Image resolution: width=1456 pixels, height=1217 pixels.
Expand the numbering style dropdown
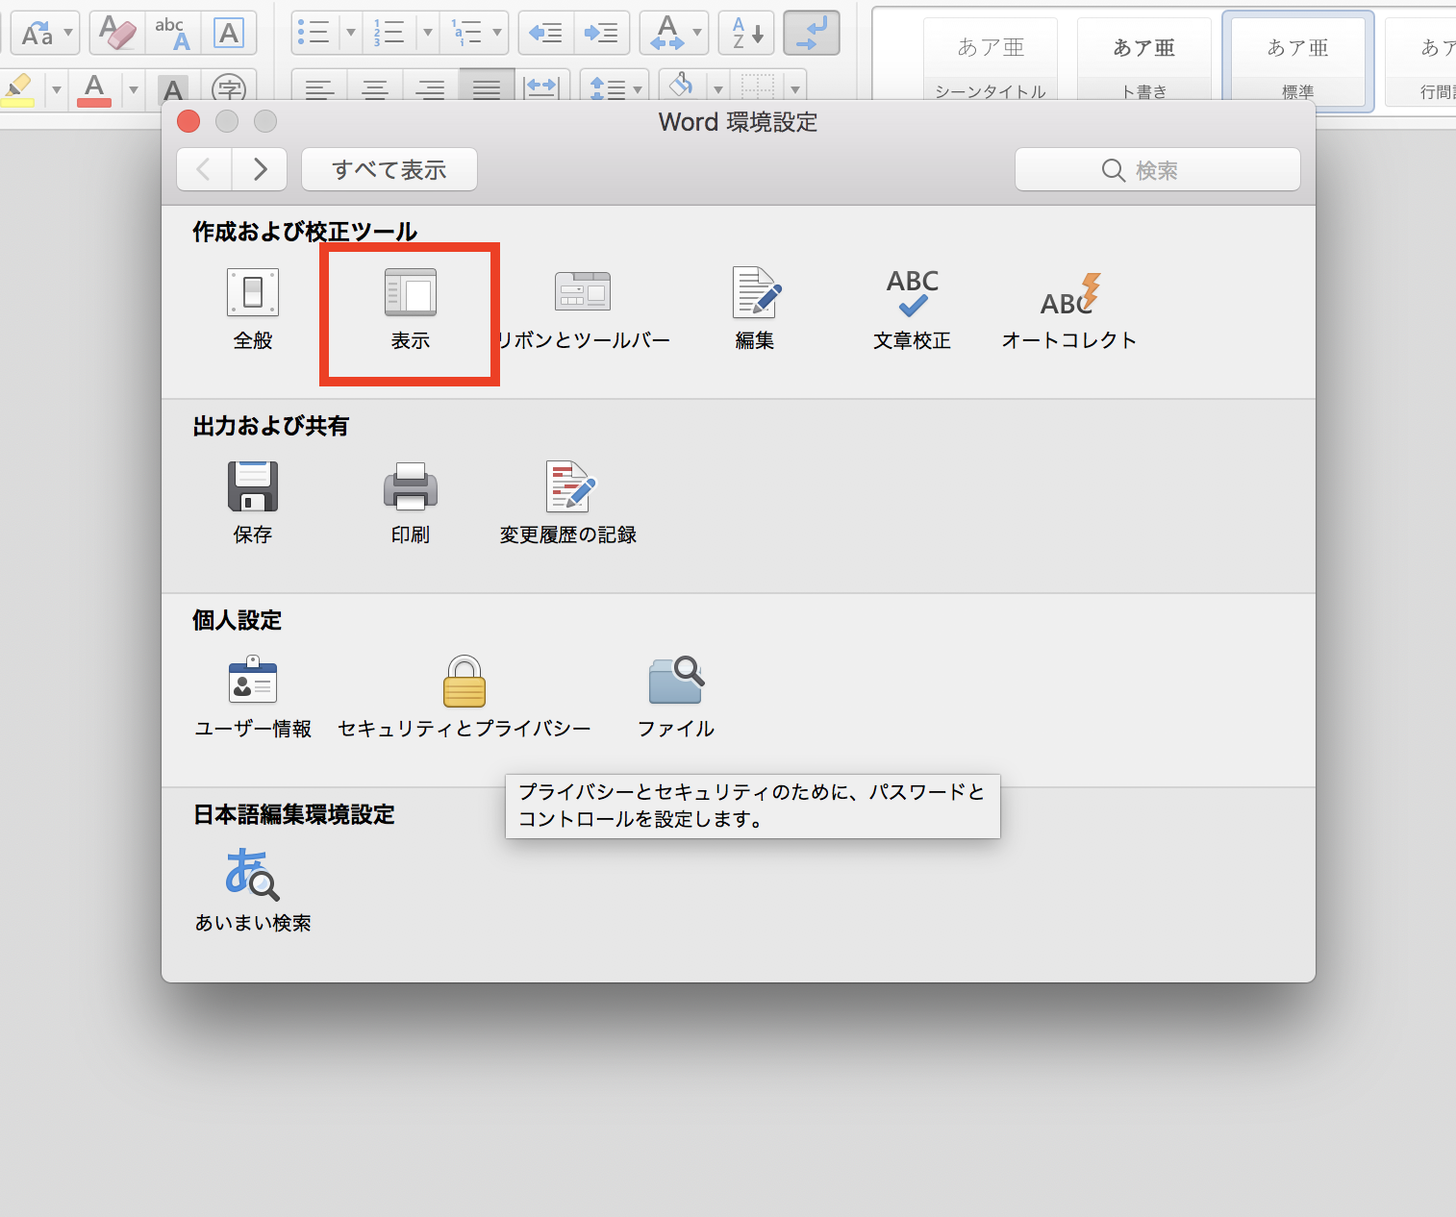click(x=428, y=33)
